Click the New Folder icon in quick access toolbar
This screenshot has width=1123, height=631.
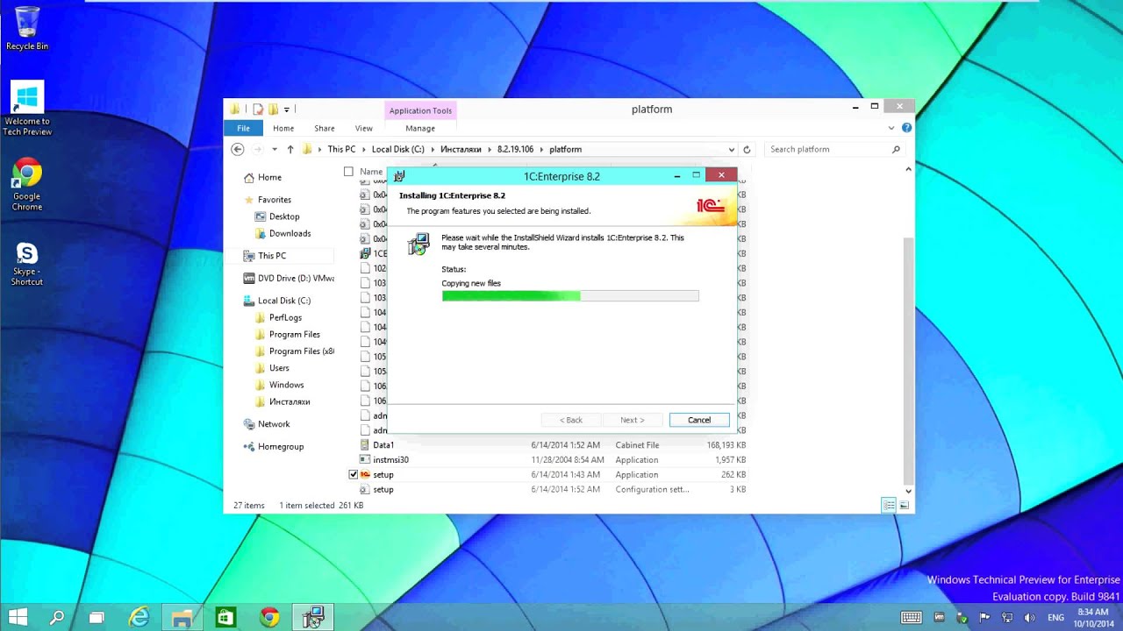tap(273, 110)
